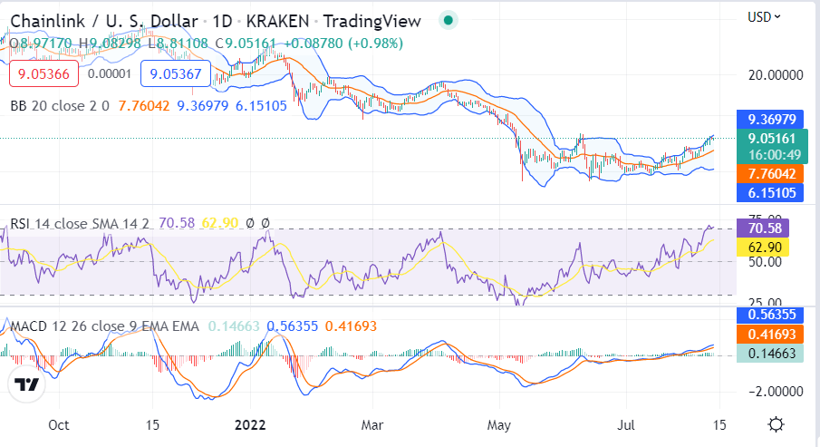Click the BB legend value 9.36979 in blue
Viewport: 820px width, 447px height.
[202, 106]
